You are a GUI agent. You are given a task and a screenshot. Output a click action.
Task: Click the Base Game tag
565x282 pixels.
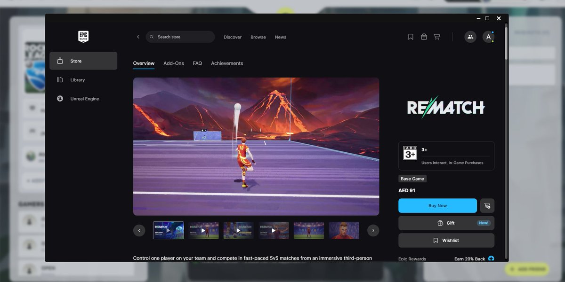(412, 179)
